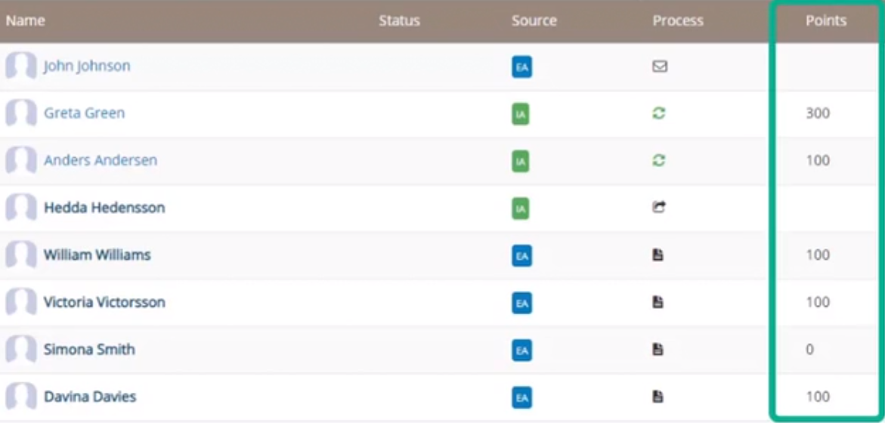Click Davina Davies' document process icon
885x423 pixels.
click(658, 397)
